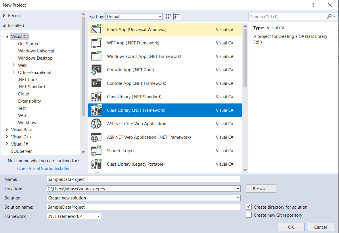This screenshot has width=339, height=233.
Task: Uncheck Create directory for solution
Action: pos(249,207)
